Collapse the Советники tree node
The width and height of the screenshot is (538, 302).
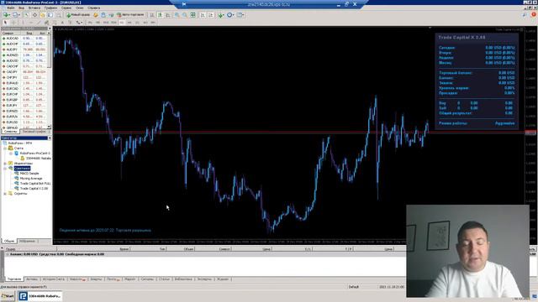click(x=5, y=169)
